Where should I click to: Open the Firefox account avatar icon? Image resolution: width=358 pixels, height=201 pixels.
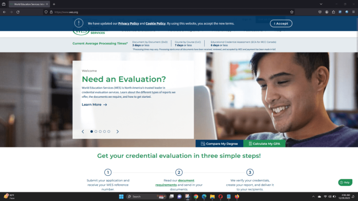326,12
